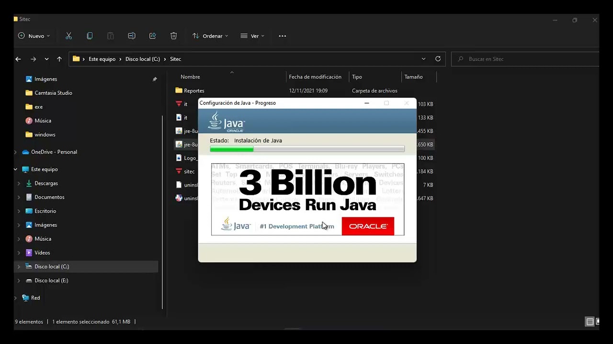Click the red Oracle logo in Java installer

[x=368, y=226]
